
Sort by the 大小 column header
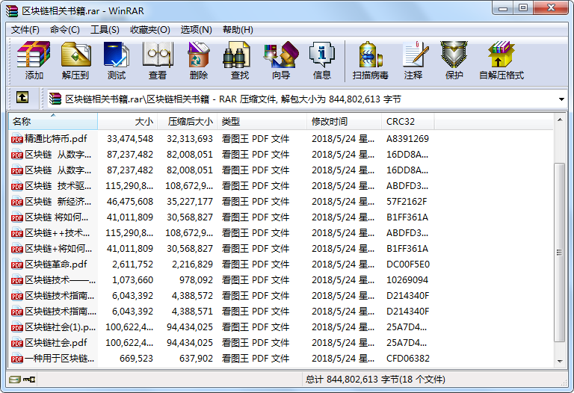coord(127,122)
